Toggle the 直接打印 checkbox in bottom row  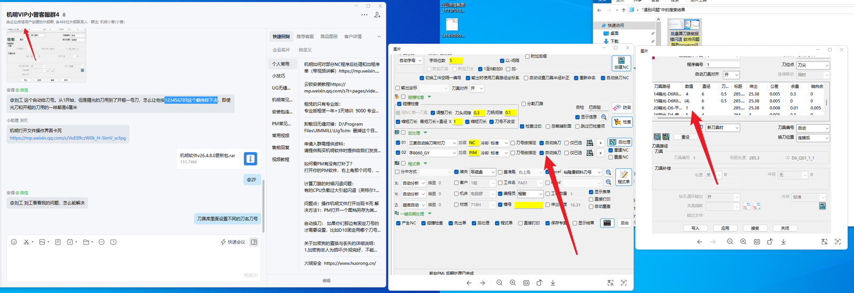[x=520, y=223]
